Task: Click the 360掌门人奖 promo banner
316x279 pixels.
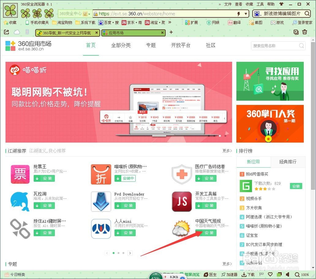Action: click(270, 124)
